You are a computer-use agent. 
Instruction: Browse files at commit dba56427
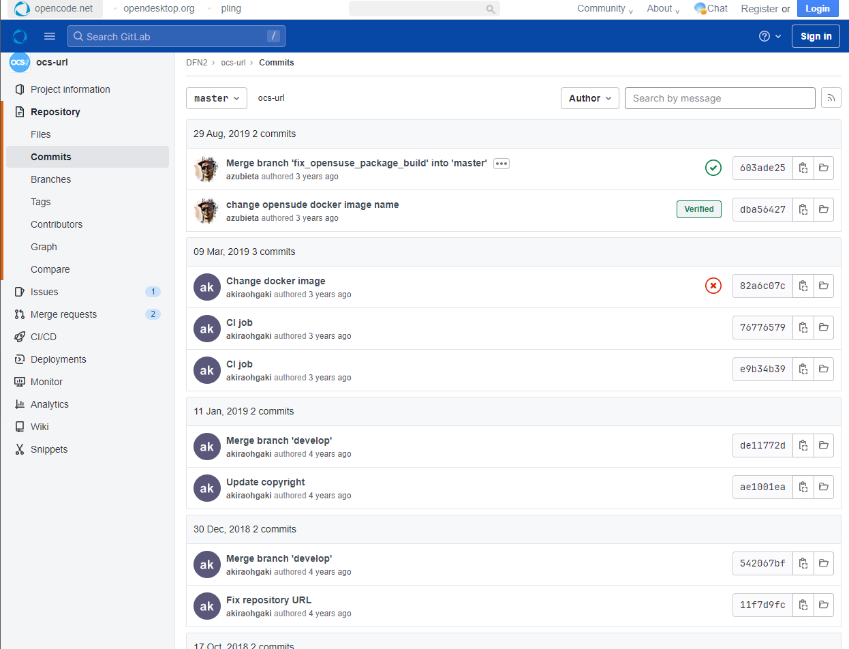823,209
